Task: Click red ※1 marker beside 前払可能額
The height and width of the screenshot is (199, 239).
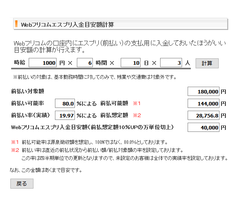Action: [x=137, y=103]
